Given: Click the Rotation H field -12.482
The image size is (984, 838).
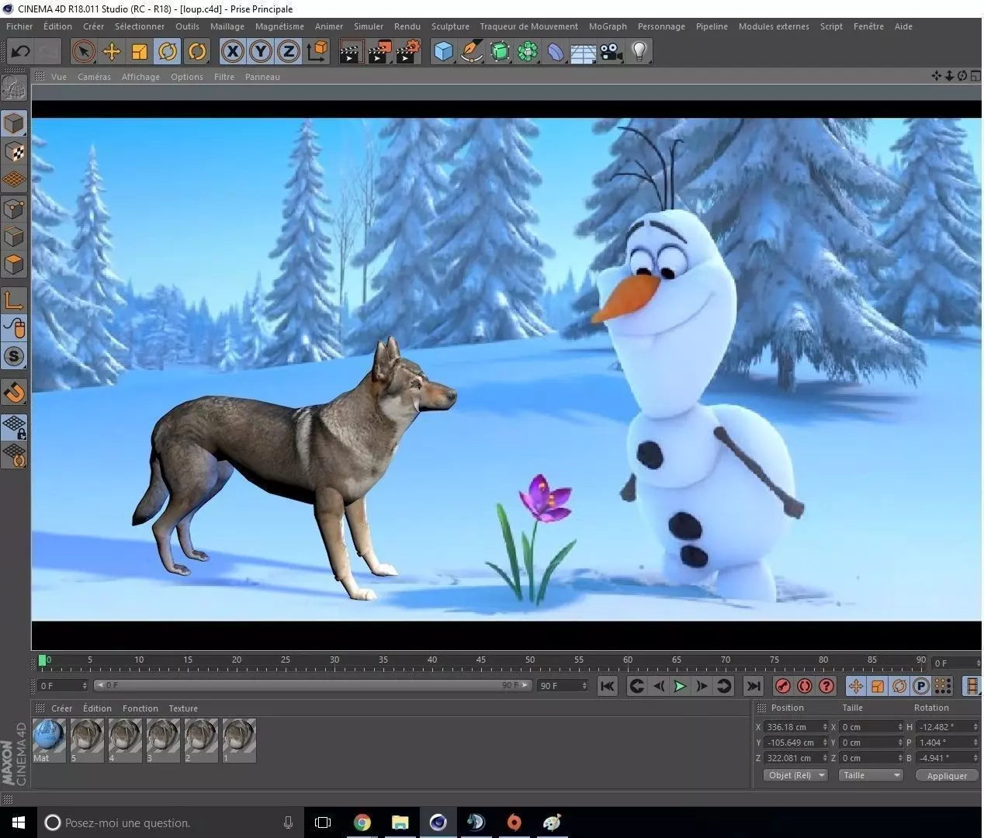Looking at the screenshot, I should [x=947, y=727].
